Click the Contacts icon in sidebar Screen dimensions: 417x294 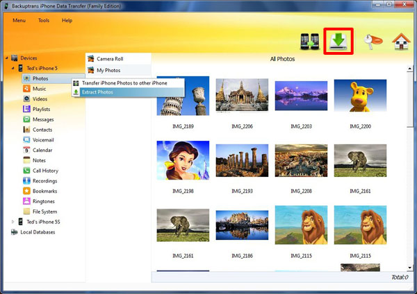pyautogui.click(x=26, y=130)
